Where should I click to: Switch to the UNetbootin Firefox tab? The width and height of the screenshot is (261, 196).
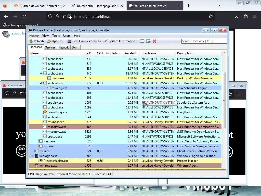(x=97, y=6)
